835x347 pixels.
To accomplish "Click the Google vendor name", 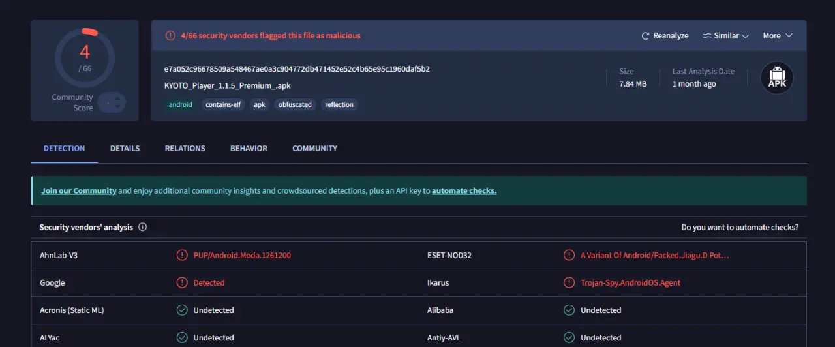I will pos(52,283).
